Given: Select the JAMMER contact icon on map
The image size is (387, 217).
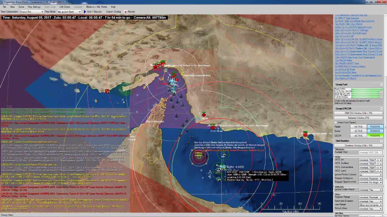Looking at the screenshot, I should (199, 156).
